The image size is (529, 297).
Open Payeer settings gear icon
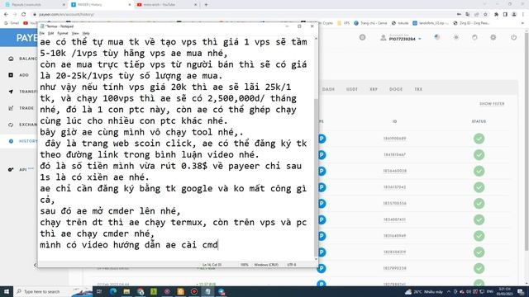point(493,37)
